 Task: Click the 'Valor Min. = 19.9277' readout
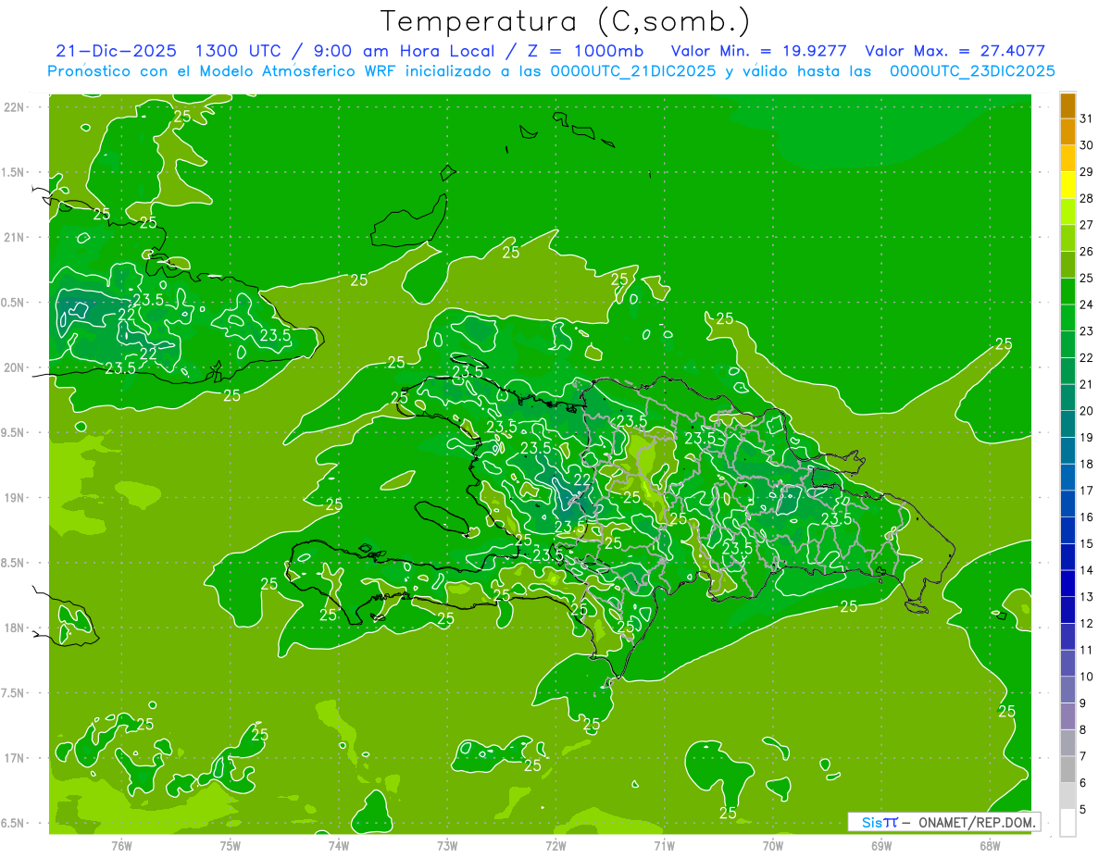759,51
